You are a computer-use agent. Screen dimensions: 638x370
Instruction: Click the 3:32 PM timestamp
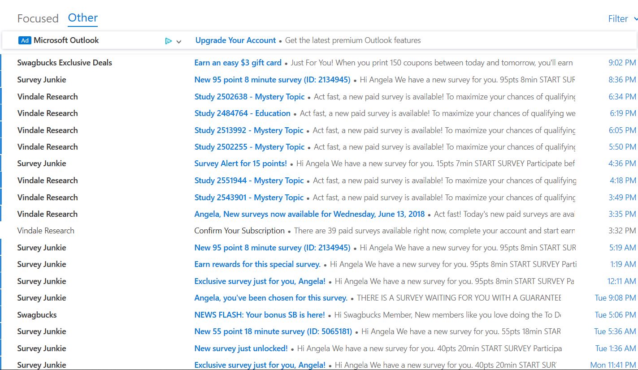[x=622, y=231]
